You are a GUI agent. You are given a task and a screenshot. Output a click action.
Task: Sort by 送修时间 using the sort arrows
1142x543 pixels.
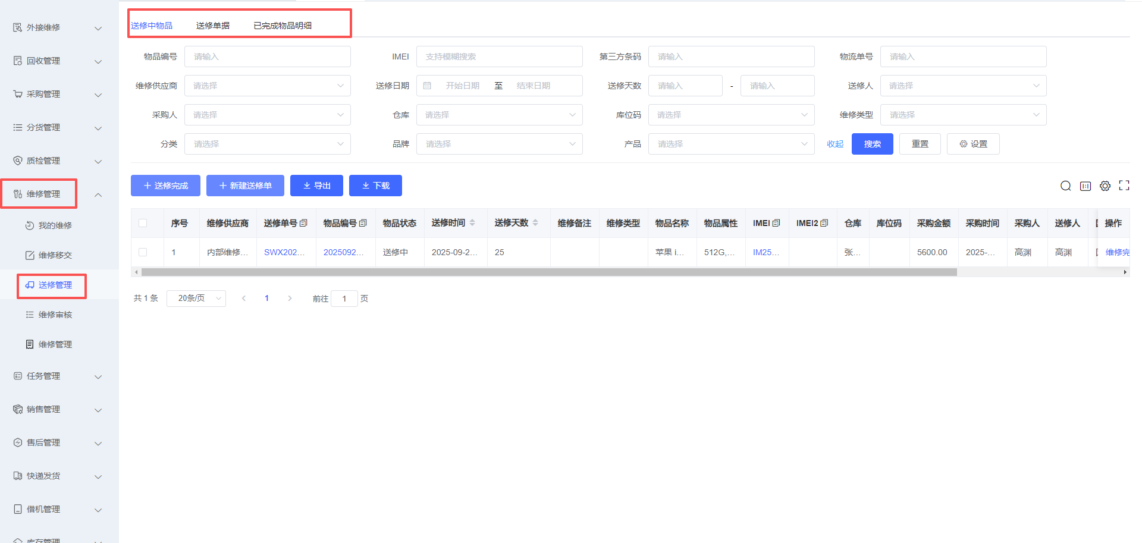point(472,223)
